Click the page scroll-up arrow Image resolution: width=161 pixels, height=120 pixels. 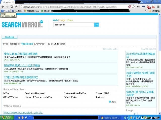160,14
